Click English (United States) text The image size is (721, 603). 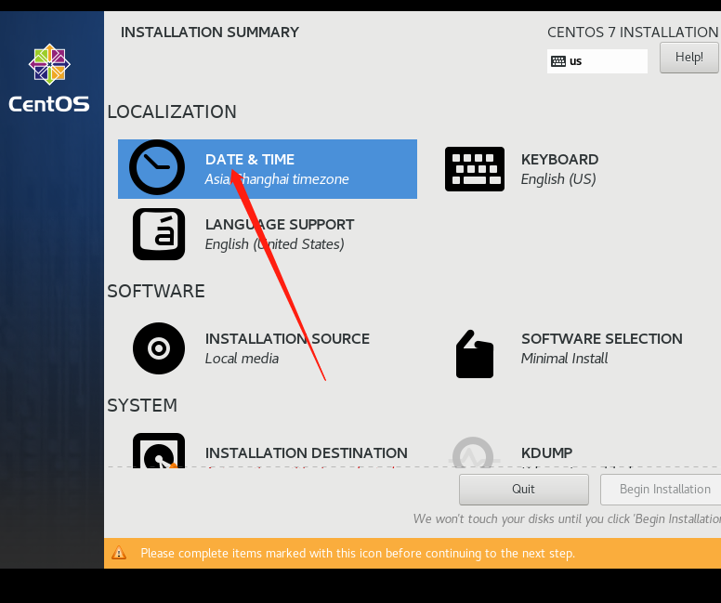click(x=274, y=244)
